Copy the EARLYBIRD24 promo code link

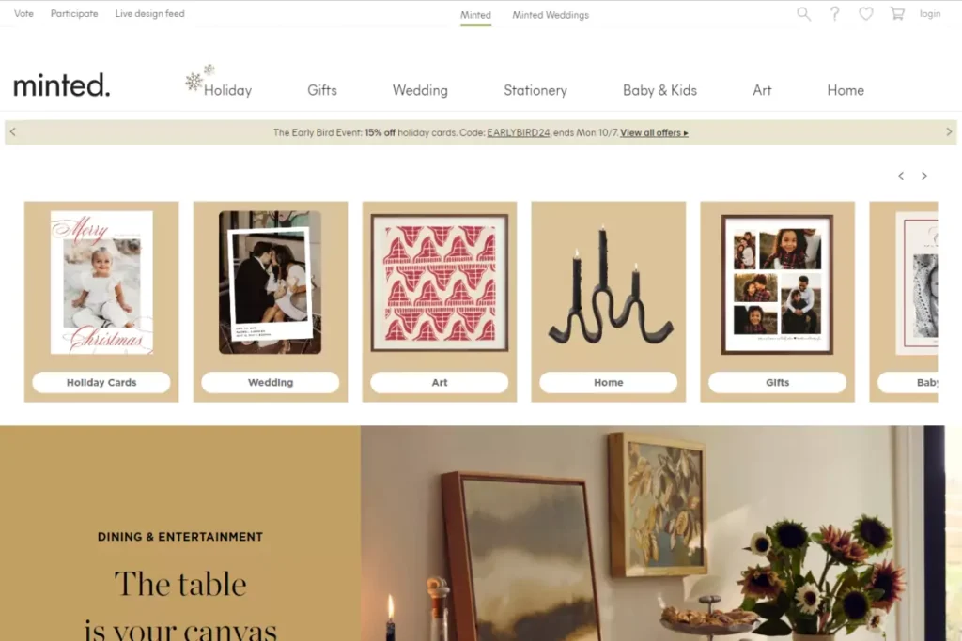pos(519,132)
